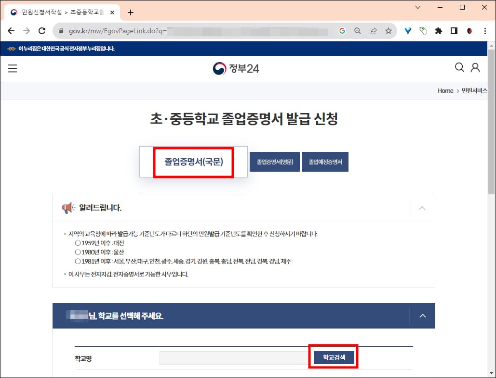Select the 1980년 이후 울산 radio button

[x=78, y=252]
